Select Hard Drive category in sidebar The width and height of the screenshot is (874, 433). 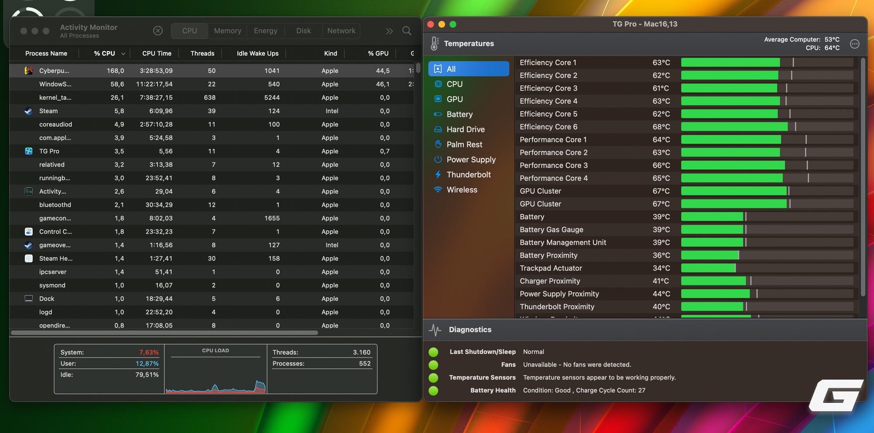click(x=468, y=129)
